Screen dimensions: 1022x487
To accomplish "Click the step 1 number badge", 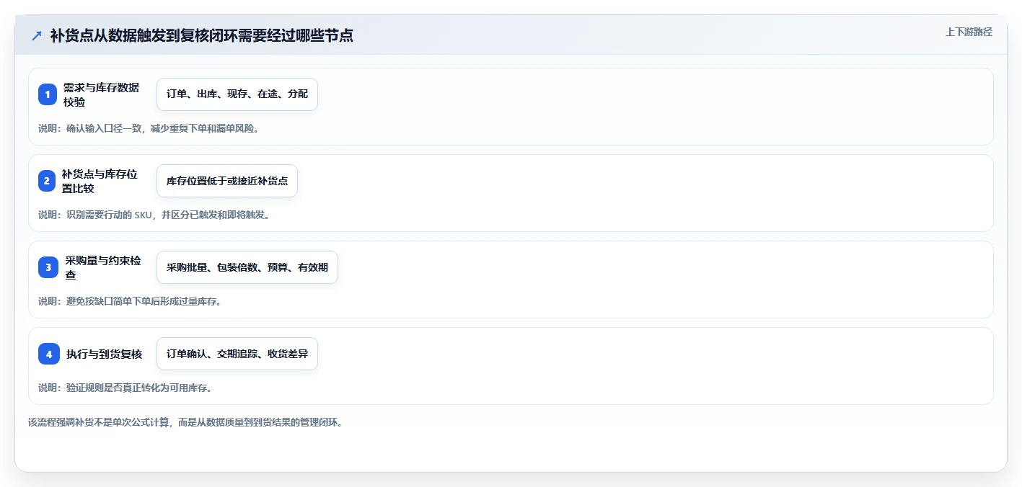I will coord(48,94).
